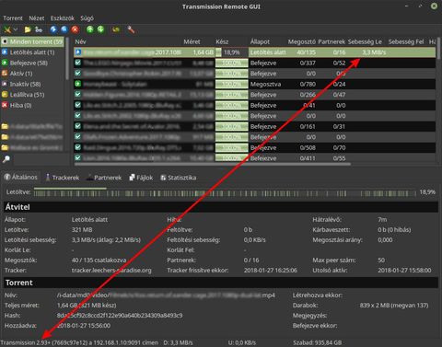This screenshot has width=442, height=347.
Task: Click the green move up queue icon
Action: (90, 29)
